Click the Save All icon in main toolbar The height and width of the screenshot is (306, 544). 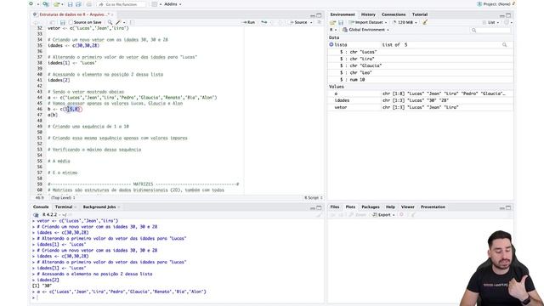click(x=78, y=4)
